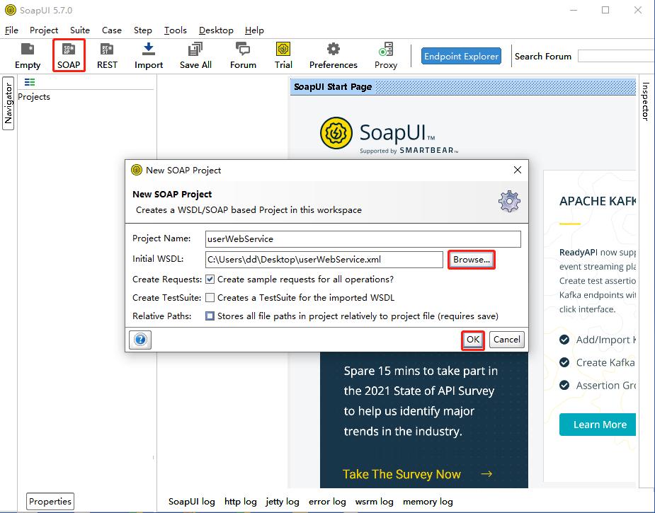Create a new SOAP project from toolbar
The image size is (655, 513).
click(x=69, y=56)
